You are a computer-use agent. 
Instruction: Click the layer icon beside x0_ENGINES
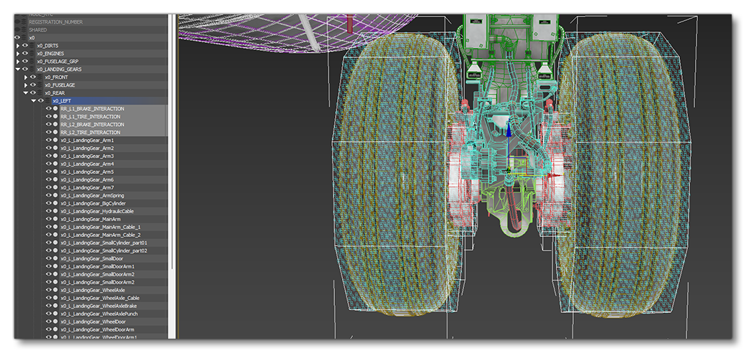click(32, 54)
